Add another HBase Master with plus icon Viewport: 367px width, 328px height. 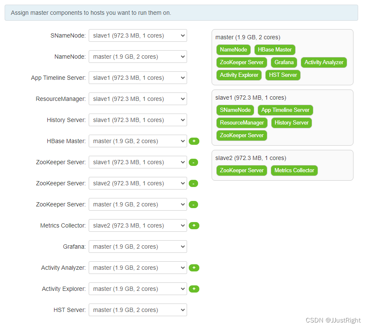click(x=194, y=141)
